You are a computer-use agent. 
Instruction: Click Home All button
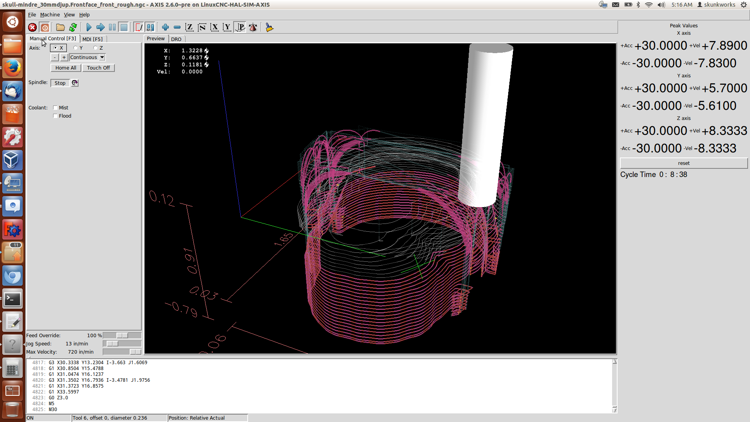(x=66, y=68)
